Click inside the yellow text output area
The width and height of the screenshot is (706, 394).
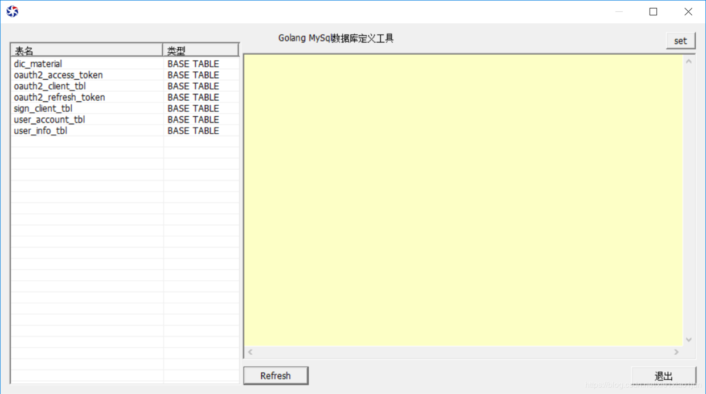pyautogui.click(x=463, y=200)
